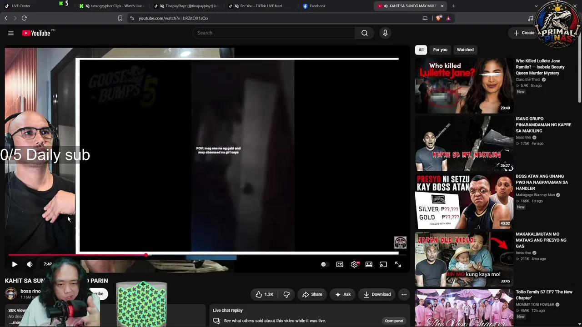Screen dimensions: 582x327
Task: Open the 'Presyo ni Setzu kay Boss Atan' thumbnail
Action: click(x=464, y=201)
